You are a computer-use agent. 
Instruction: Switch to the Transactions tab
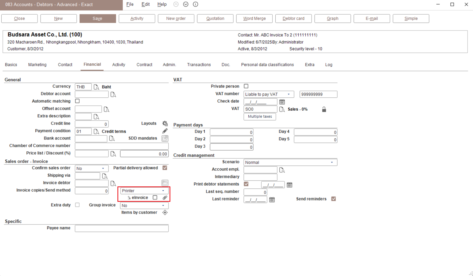(199, 65)
